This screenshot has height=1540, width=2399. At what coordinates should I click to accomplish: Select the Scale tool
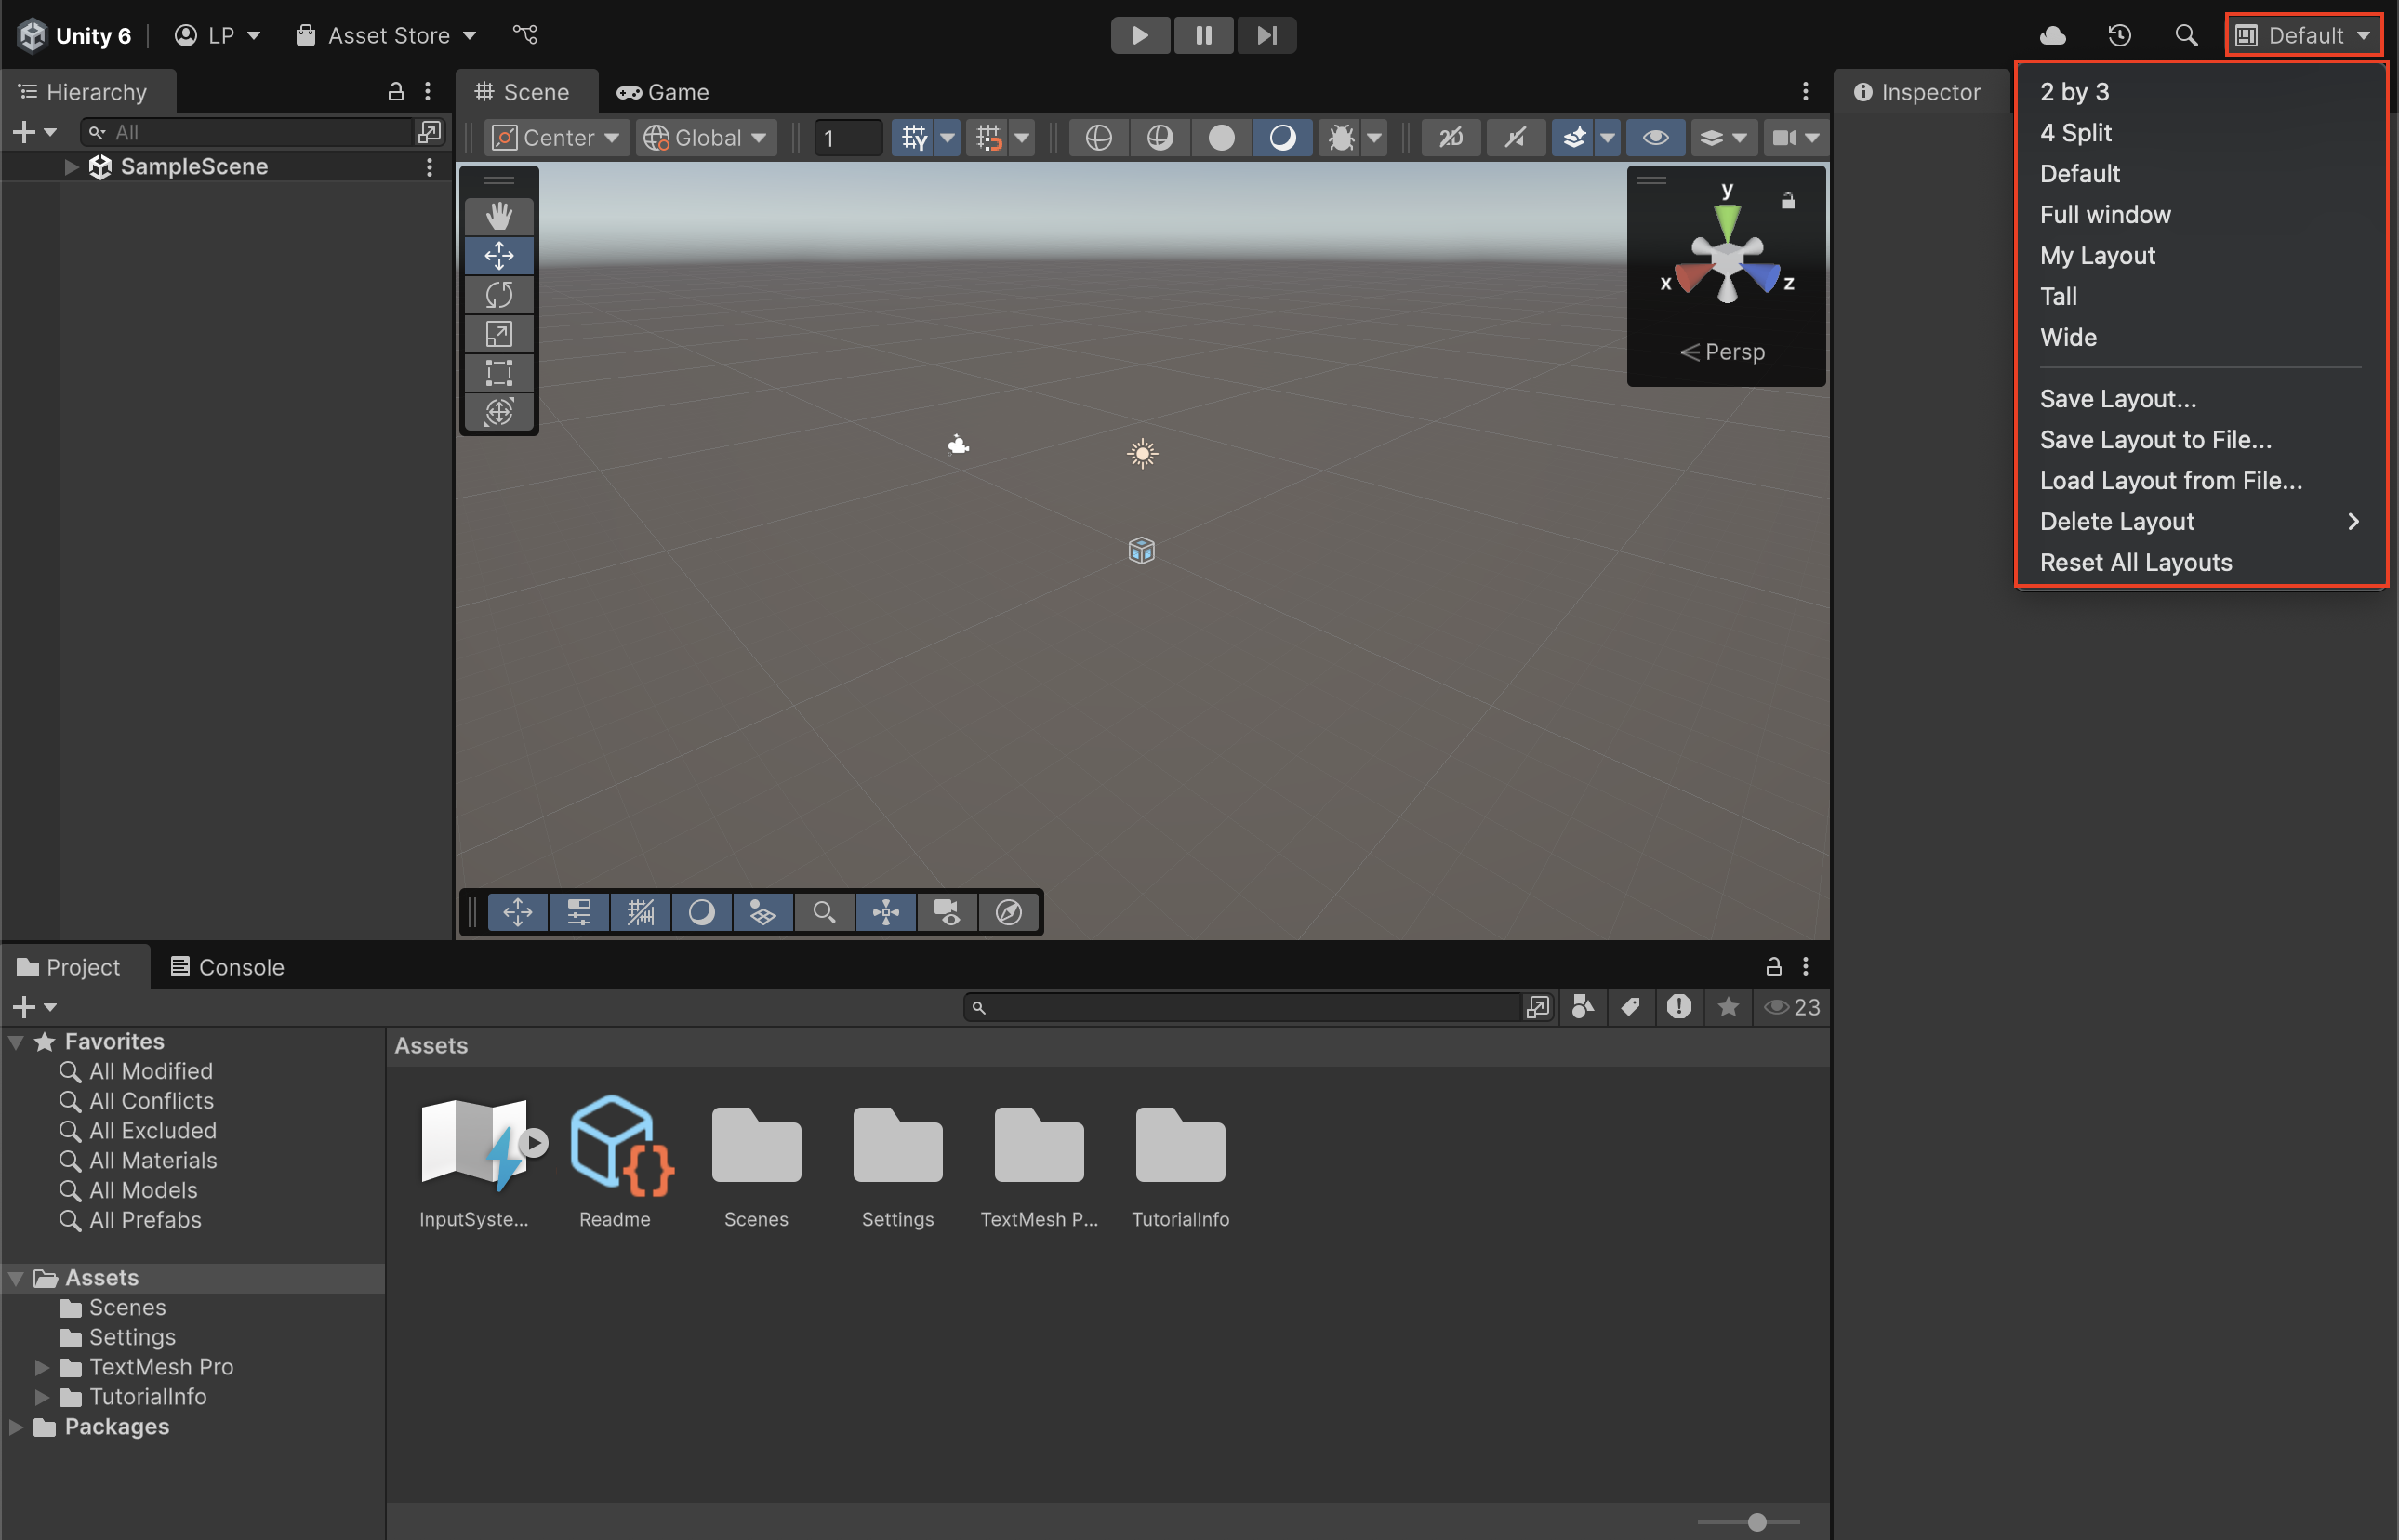coord(498,334)
